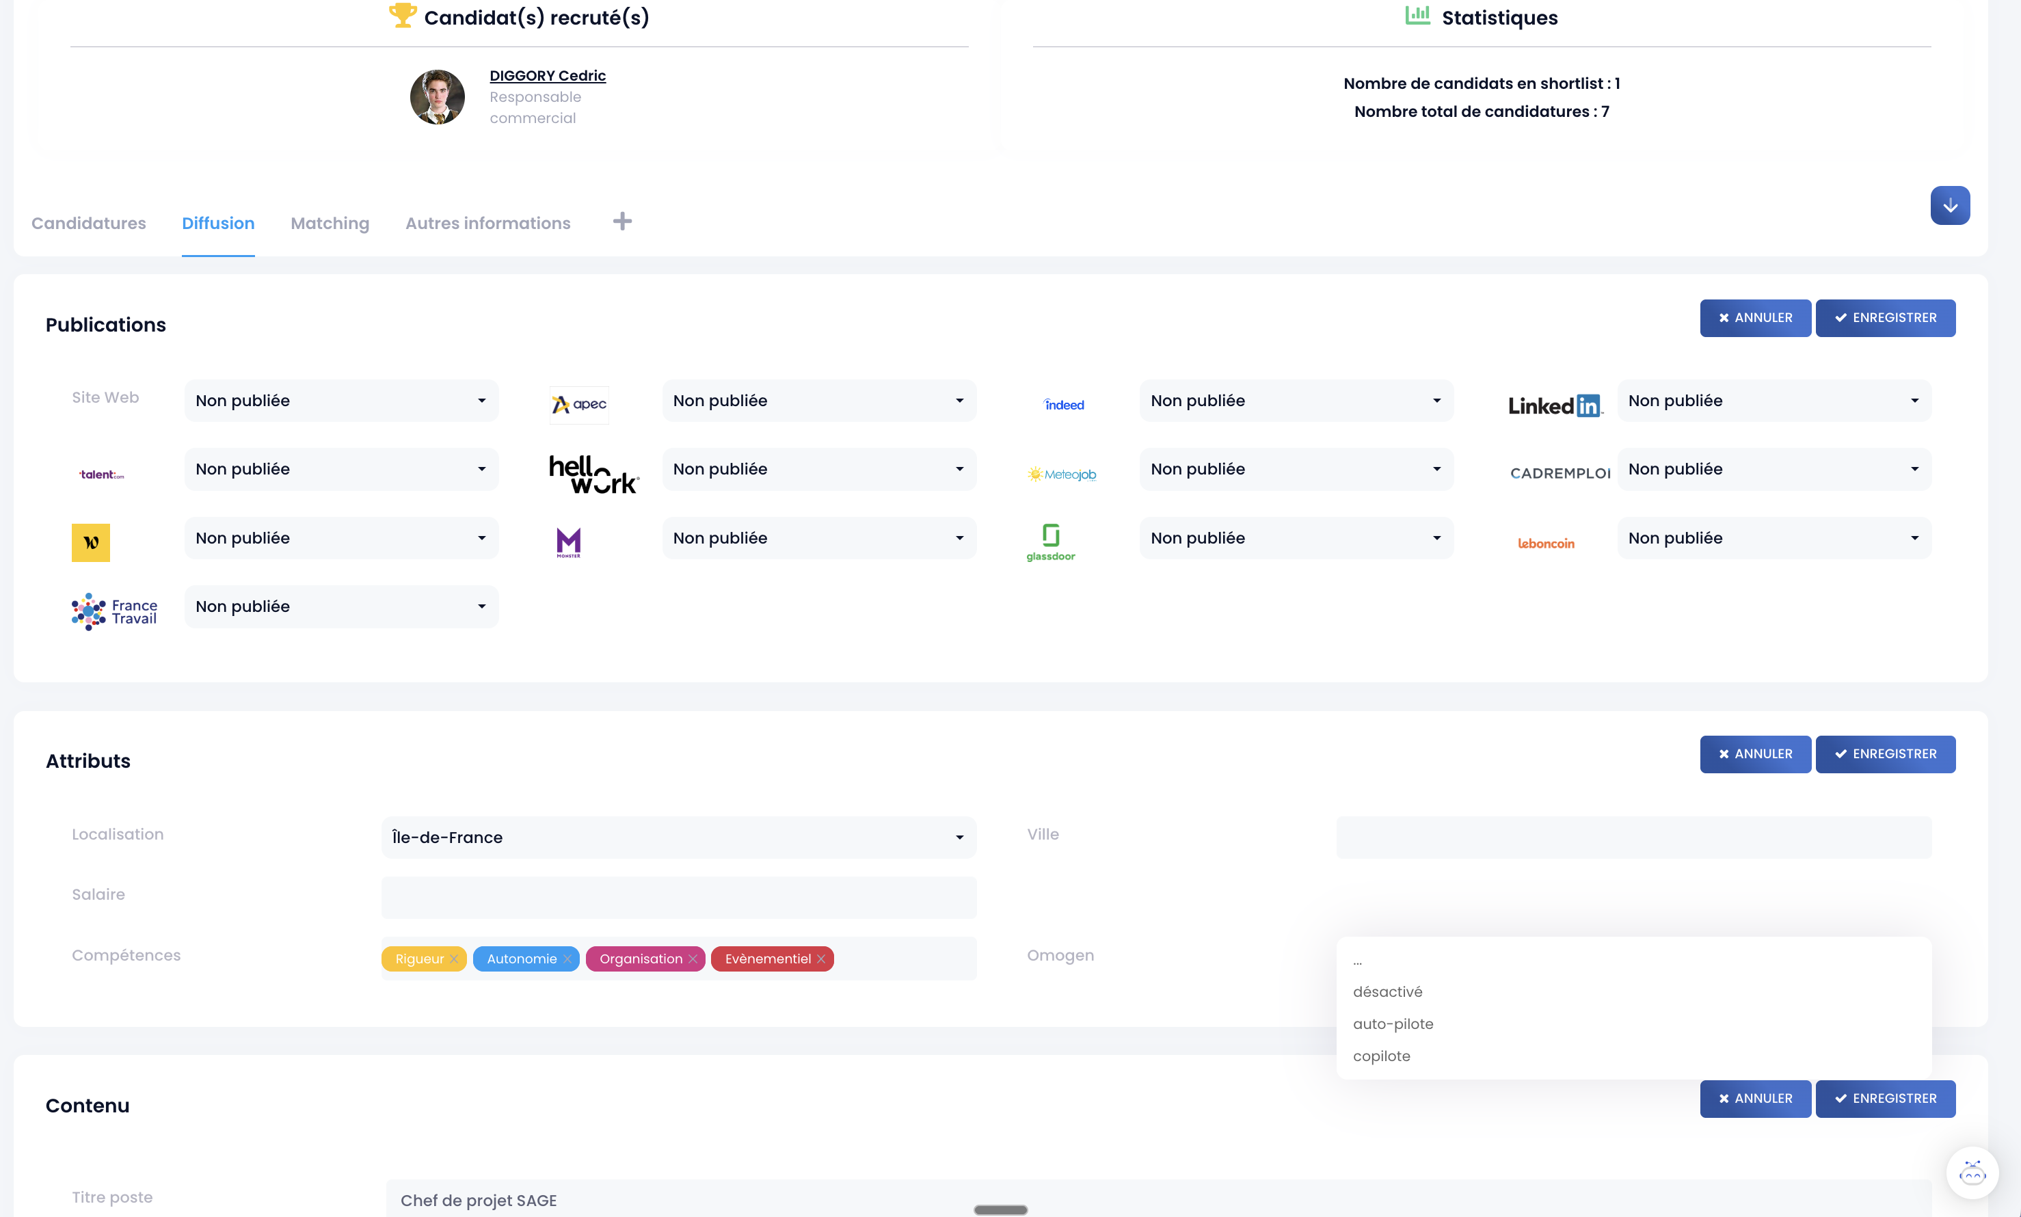Click the apec job board logo
Image resolution: width=2021 pixels, height=1217 pixels.
tap(579, 404)
